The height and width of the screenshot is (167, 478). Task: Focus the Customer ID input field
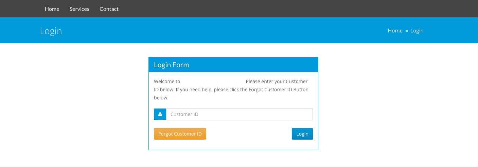click(x=239, y=114)
